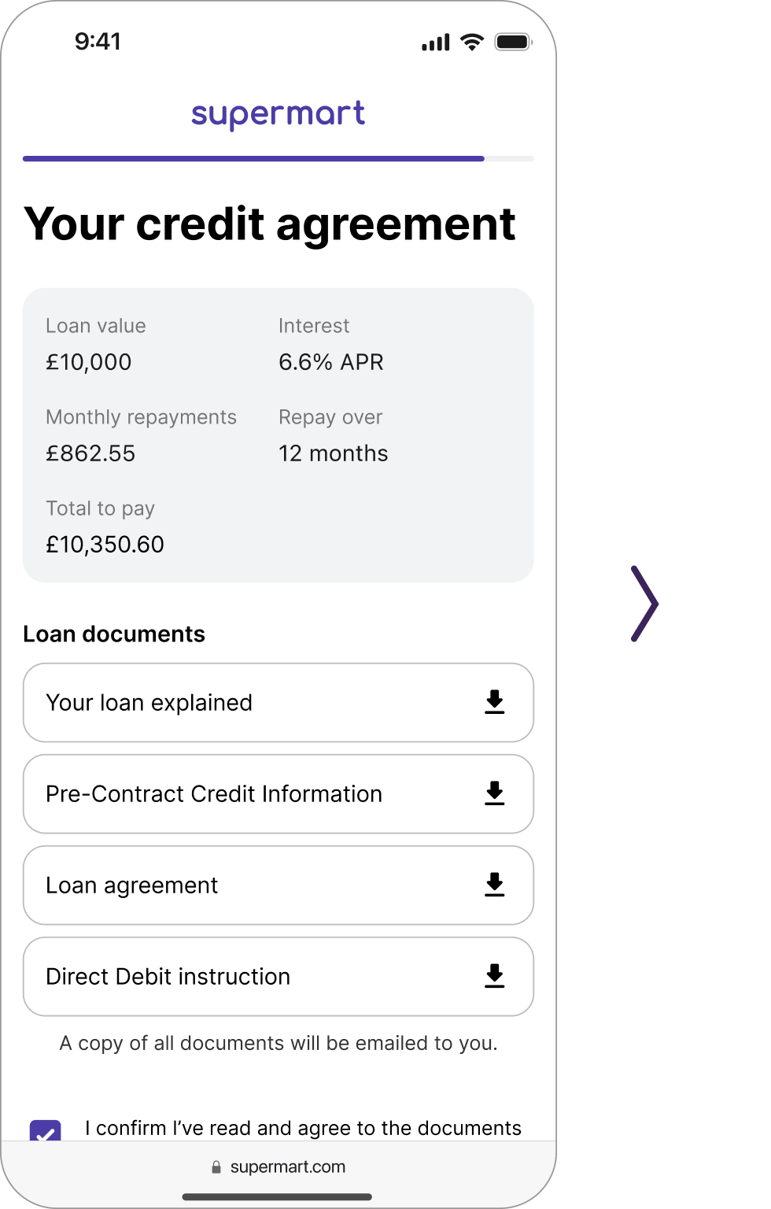The height and width of the screenshot is (1209, 771).
Task: Download the "Loan agreement" document icon
Action: pyautogui.click(x=495, y=885)
